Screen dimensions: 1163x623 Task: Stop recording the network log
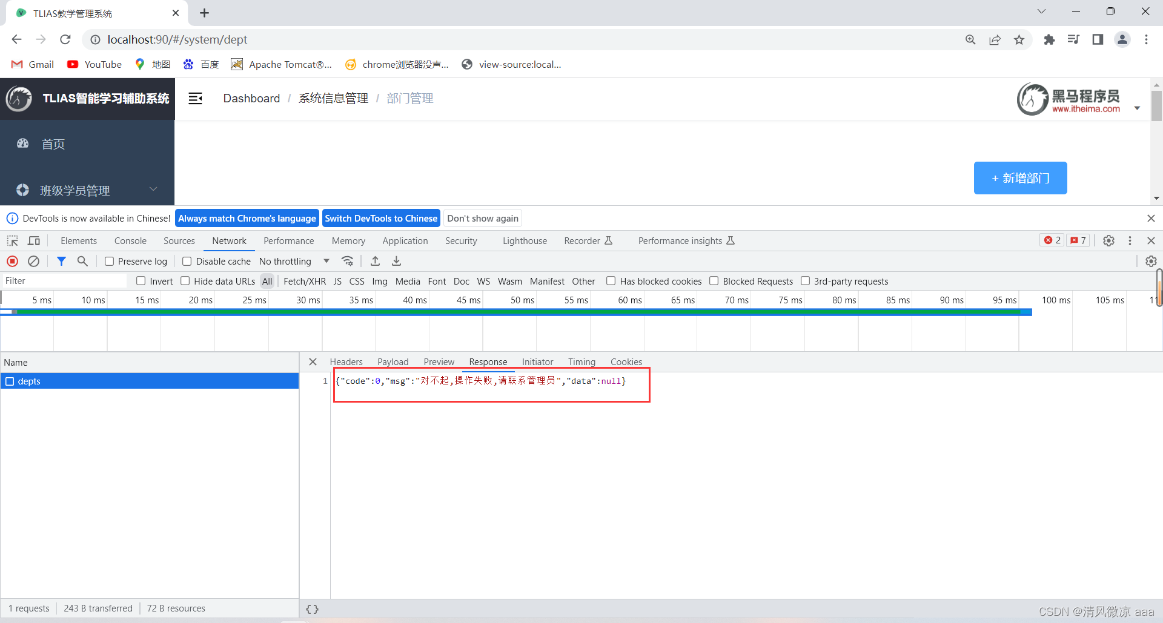[12, 261]
